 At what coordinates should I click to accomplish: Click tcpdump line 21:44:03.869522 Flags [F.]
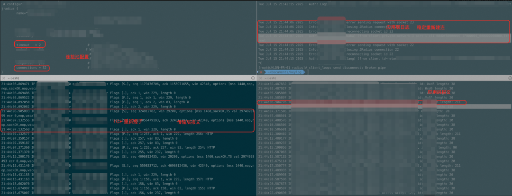click(x=95, y=98)
